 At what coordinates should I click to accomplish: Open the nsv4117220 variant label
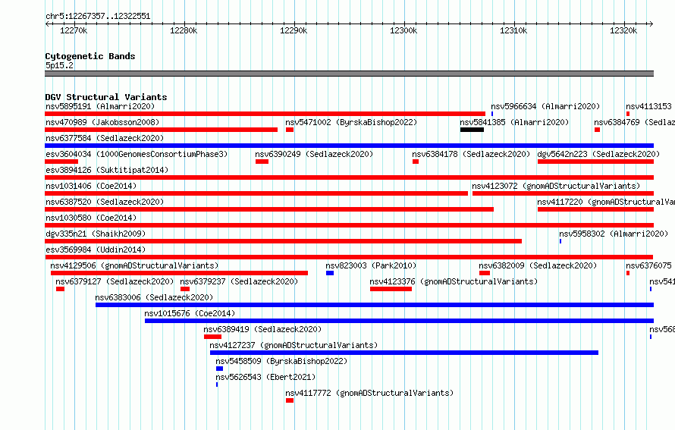tap(606, 202)
